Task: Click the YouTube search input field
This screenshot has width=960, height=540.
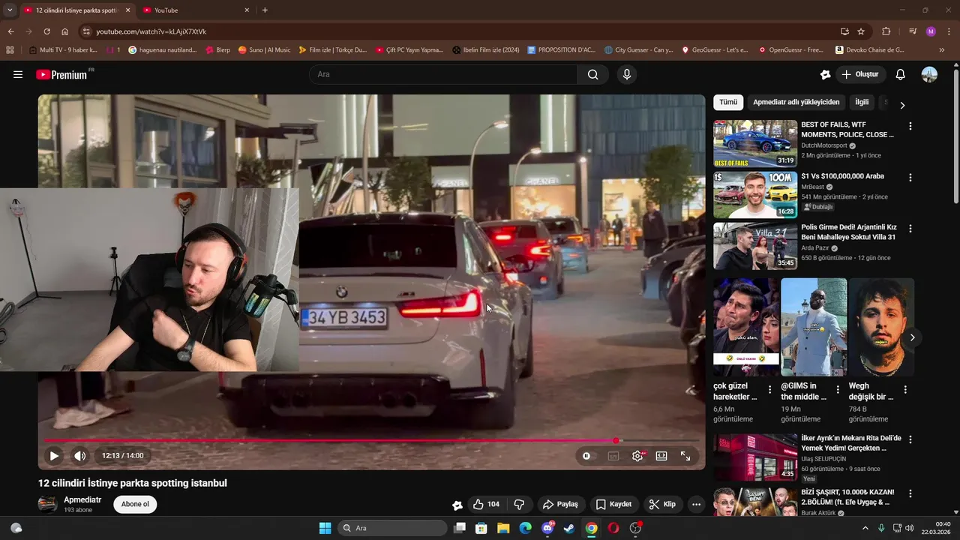Action: pyautogui.click(x=443, y=74)
